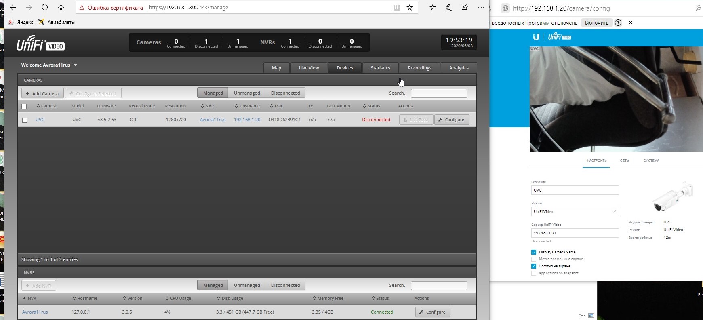Expand the Welcome Avrora11rus user menu
703x320 pixels.
pos(49,65)
